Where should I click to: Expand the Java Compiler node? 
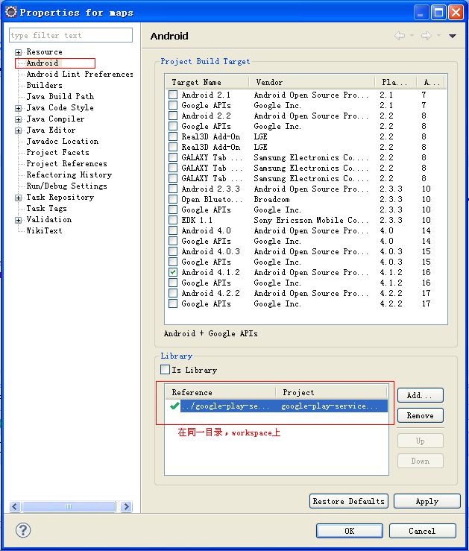coord(19,119)
